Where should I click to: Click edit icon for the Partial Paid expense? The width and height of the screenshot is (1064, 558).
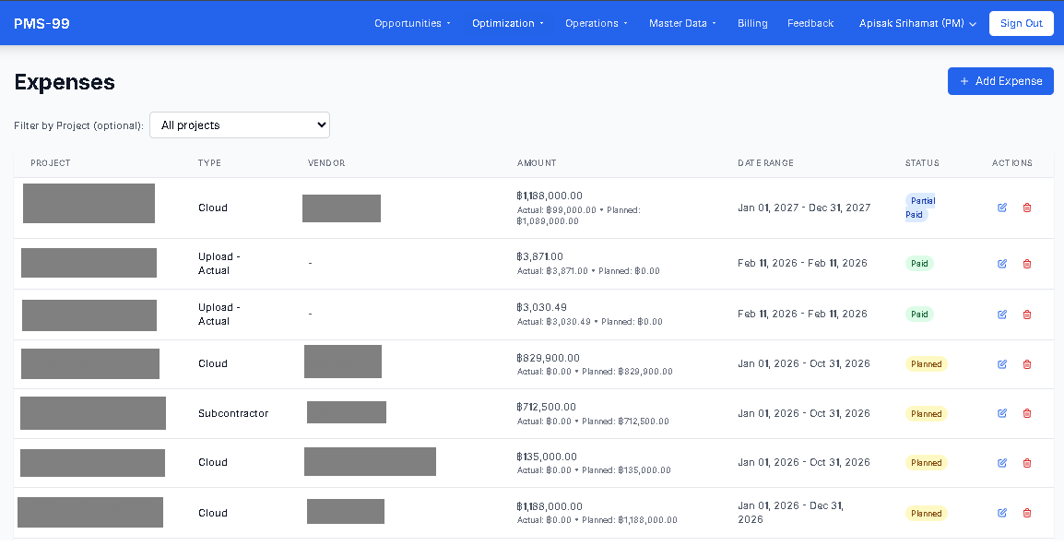click(x=1002, y=208)
